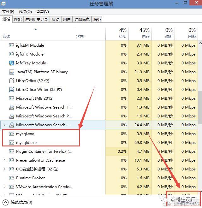This screenshot has height=208, width=202.
Task: Select the VMware Authorization Servic... name
Action: (44, 187)
